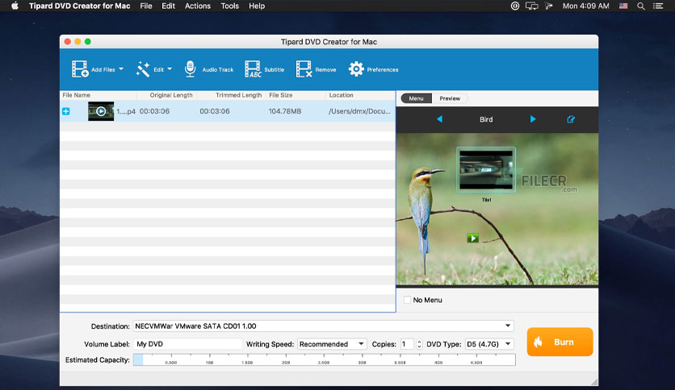Click the green play button on menu
The image size is (675, 390).
tap(472, 238)
